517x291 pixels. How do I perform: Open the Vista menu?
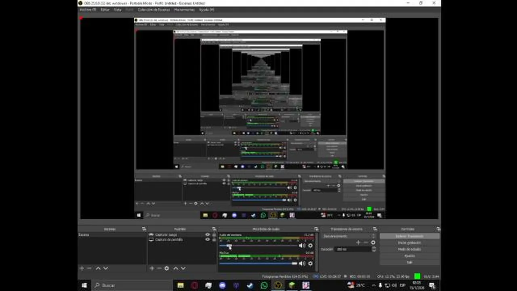[x=117, y=10]
